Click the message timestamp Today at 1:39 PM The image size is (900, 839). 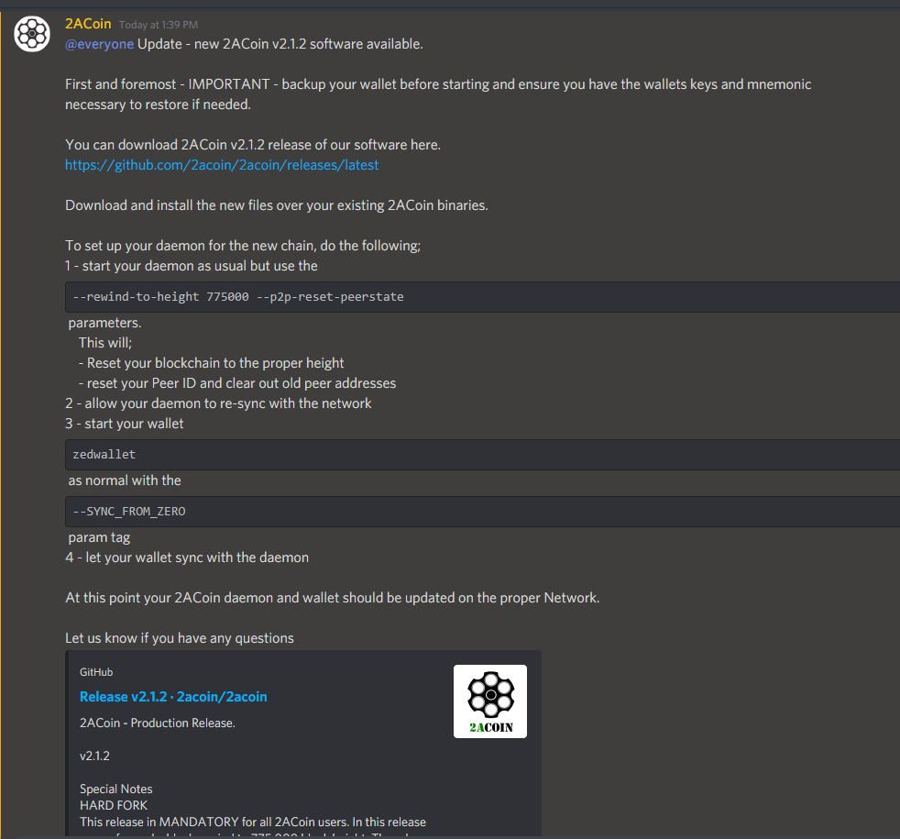pyautogui.click(x=159, y=25)
